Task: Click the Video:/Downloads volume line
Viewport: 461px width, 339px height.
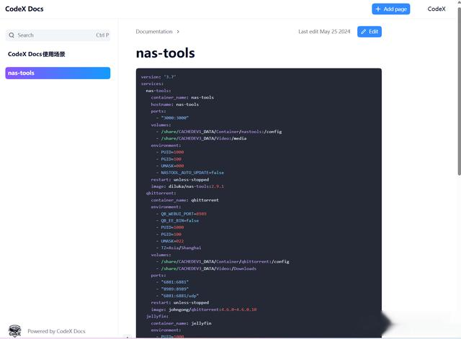Action: 206,268
